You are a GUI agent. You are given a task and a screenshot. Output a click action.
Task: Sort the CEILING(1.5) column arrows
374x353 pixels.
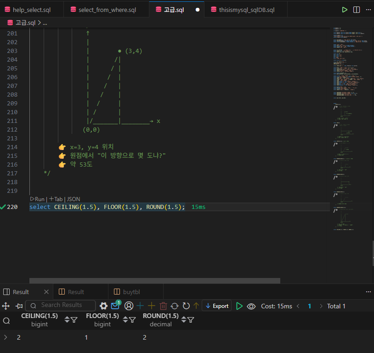67,319
